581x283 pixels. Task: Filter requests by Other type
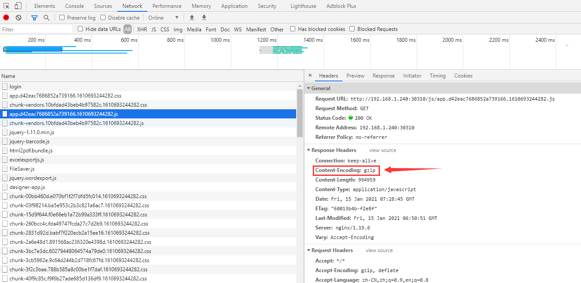[x=277, y=29]
